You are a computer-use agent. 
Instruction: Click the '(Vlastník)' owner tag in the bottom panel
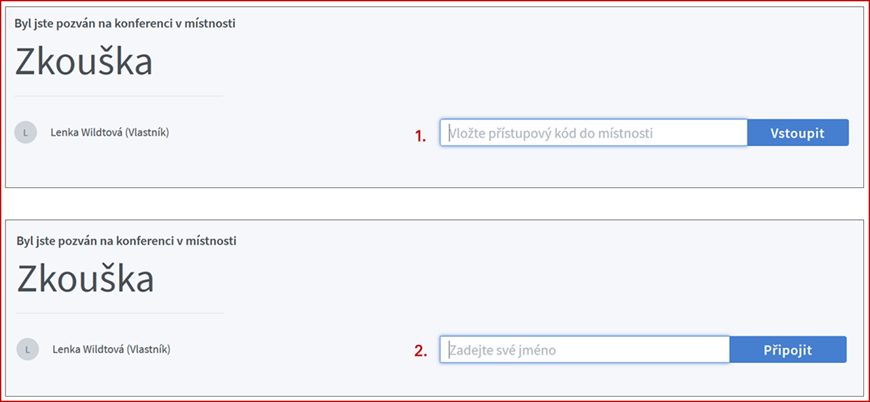[x=148, y=350]
